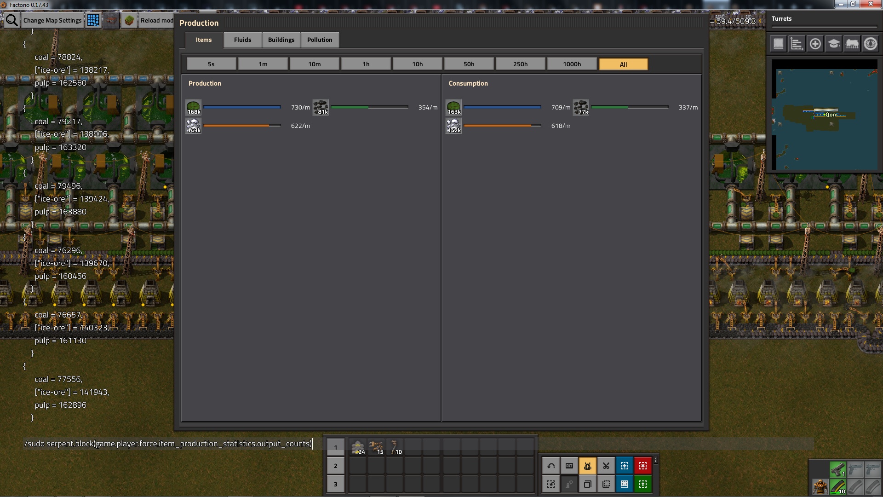This screenshot has height=497, width=883.
Task: Pick quickbar item with count 15
Action: [x=376, y=447]
